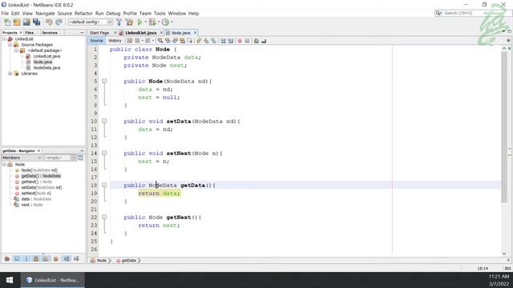Toggle Bookmark icon in editor toolbar
The height and width of the screenshot is (288, 513).
[x=214, y=41]
